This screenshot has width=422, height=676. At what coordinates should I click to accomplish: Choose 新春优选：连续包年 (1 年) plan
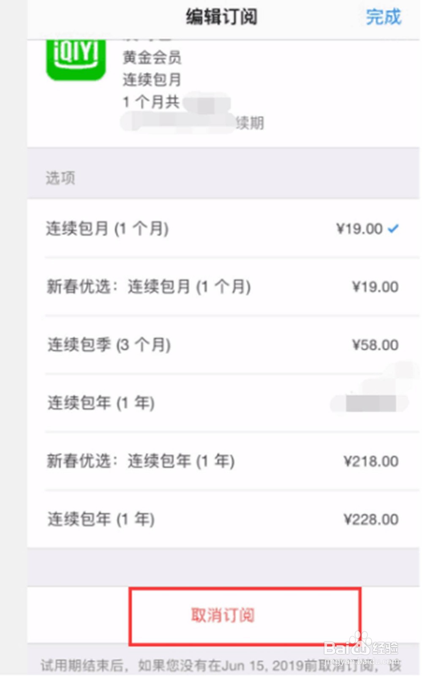(x=141, y=461)
